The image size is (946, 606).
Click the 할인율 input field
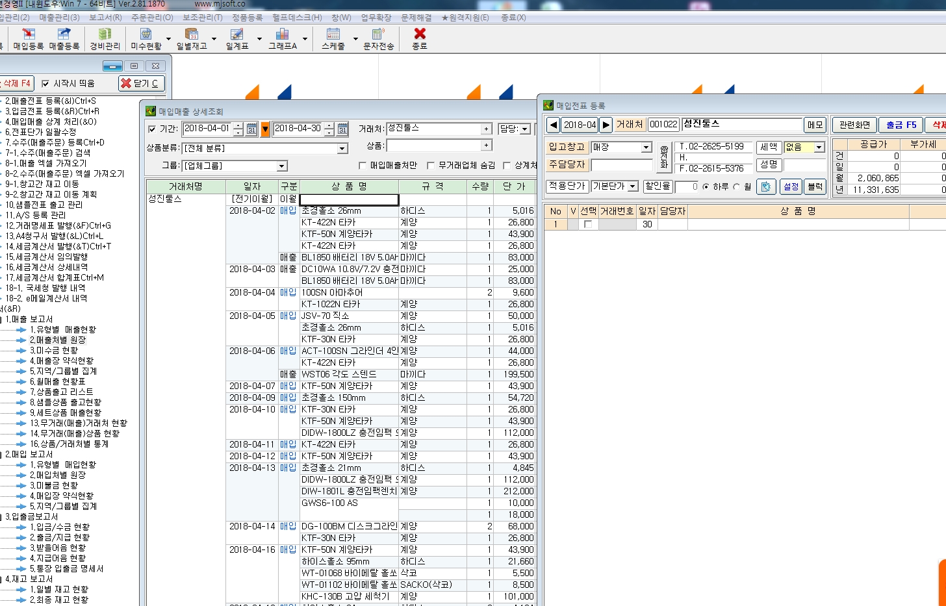tap(686, 186)
